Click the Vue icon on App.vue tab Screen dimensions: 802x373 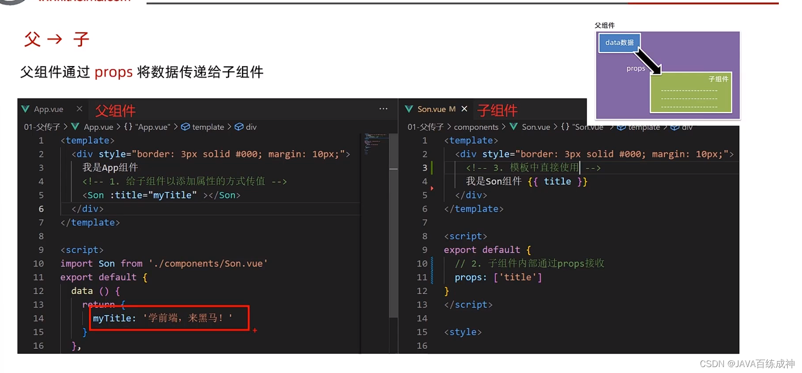pos(25,109)
